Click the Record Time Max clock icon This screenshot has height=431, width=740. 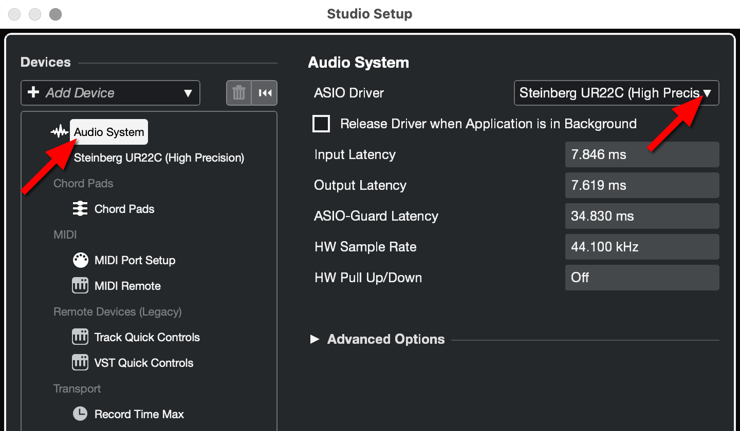[80, 414]
